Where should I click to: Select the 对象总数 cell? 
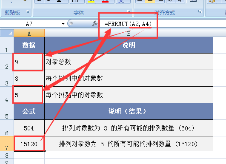tap(129, 62)
